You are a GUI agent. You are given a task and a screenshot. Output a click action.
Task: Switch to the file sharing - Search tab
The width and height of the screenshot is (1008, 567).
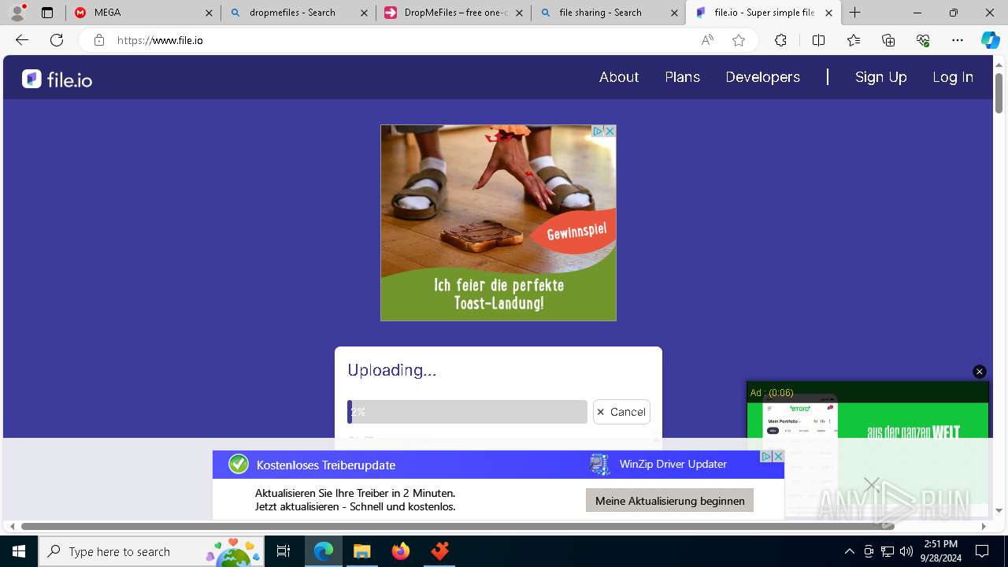pos(608,13)
